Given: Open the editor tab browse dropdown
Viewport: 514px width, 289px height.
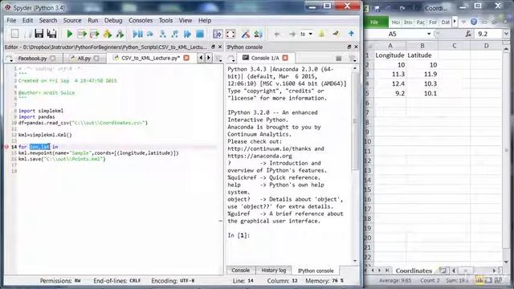Looking at the screenshot, I should click(9, 59).
